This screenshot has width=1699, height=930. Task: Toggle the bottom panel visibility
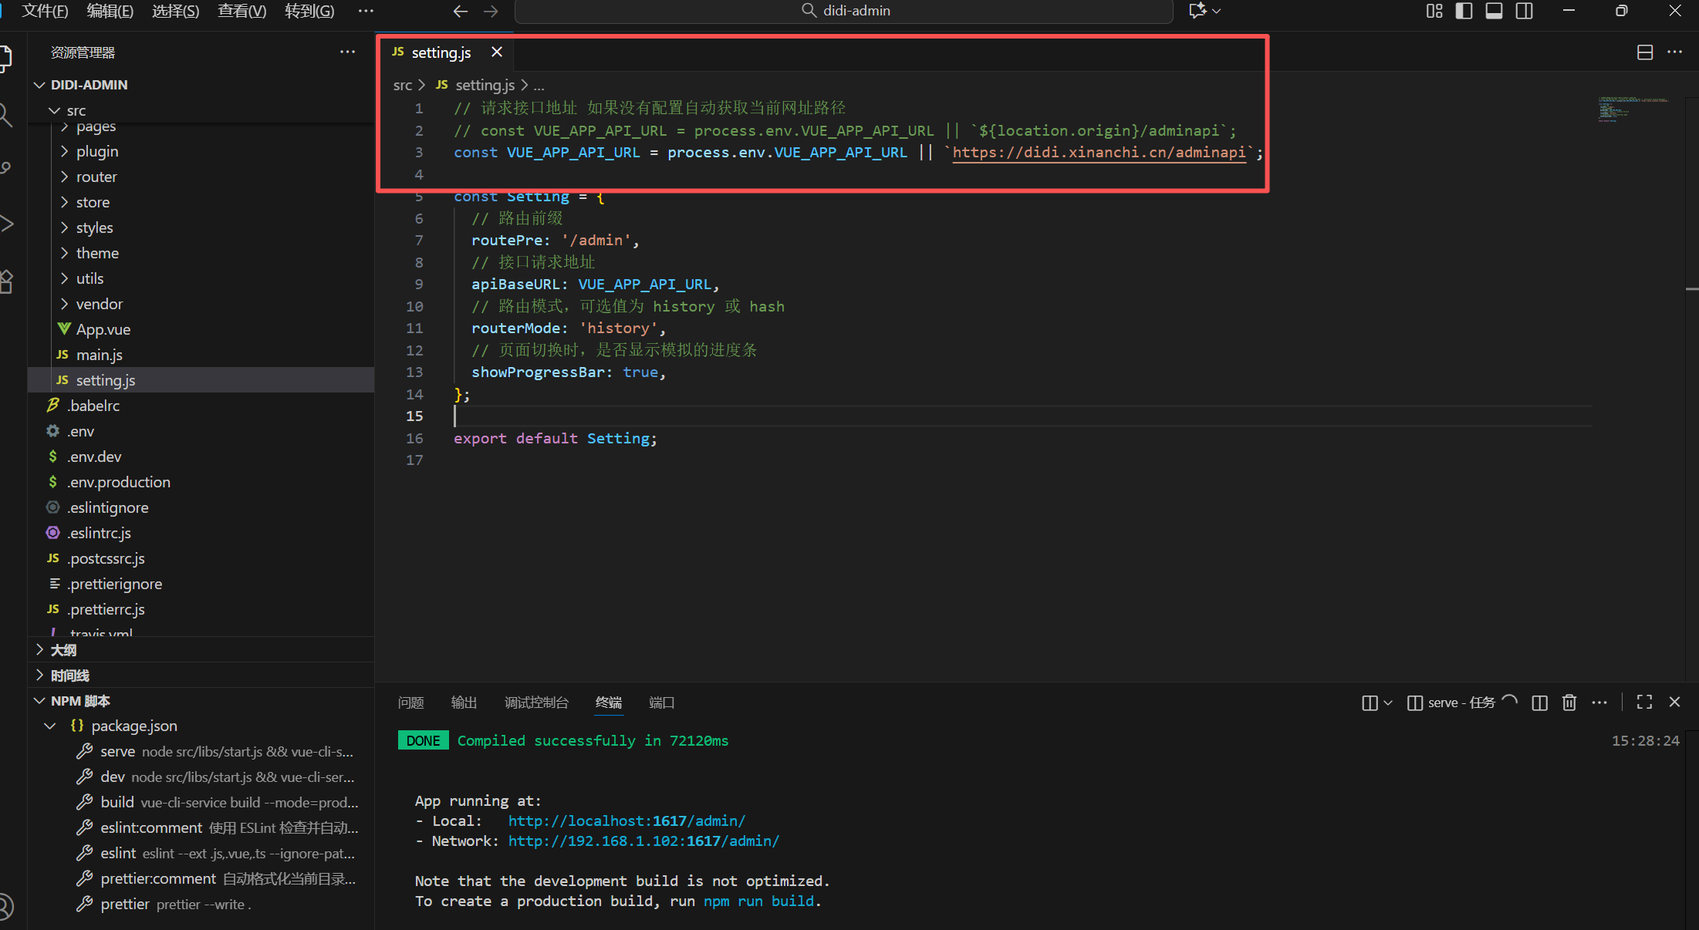point(1494,11)
